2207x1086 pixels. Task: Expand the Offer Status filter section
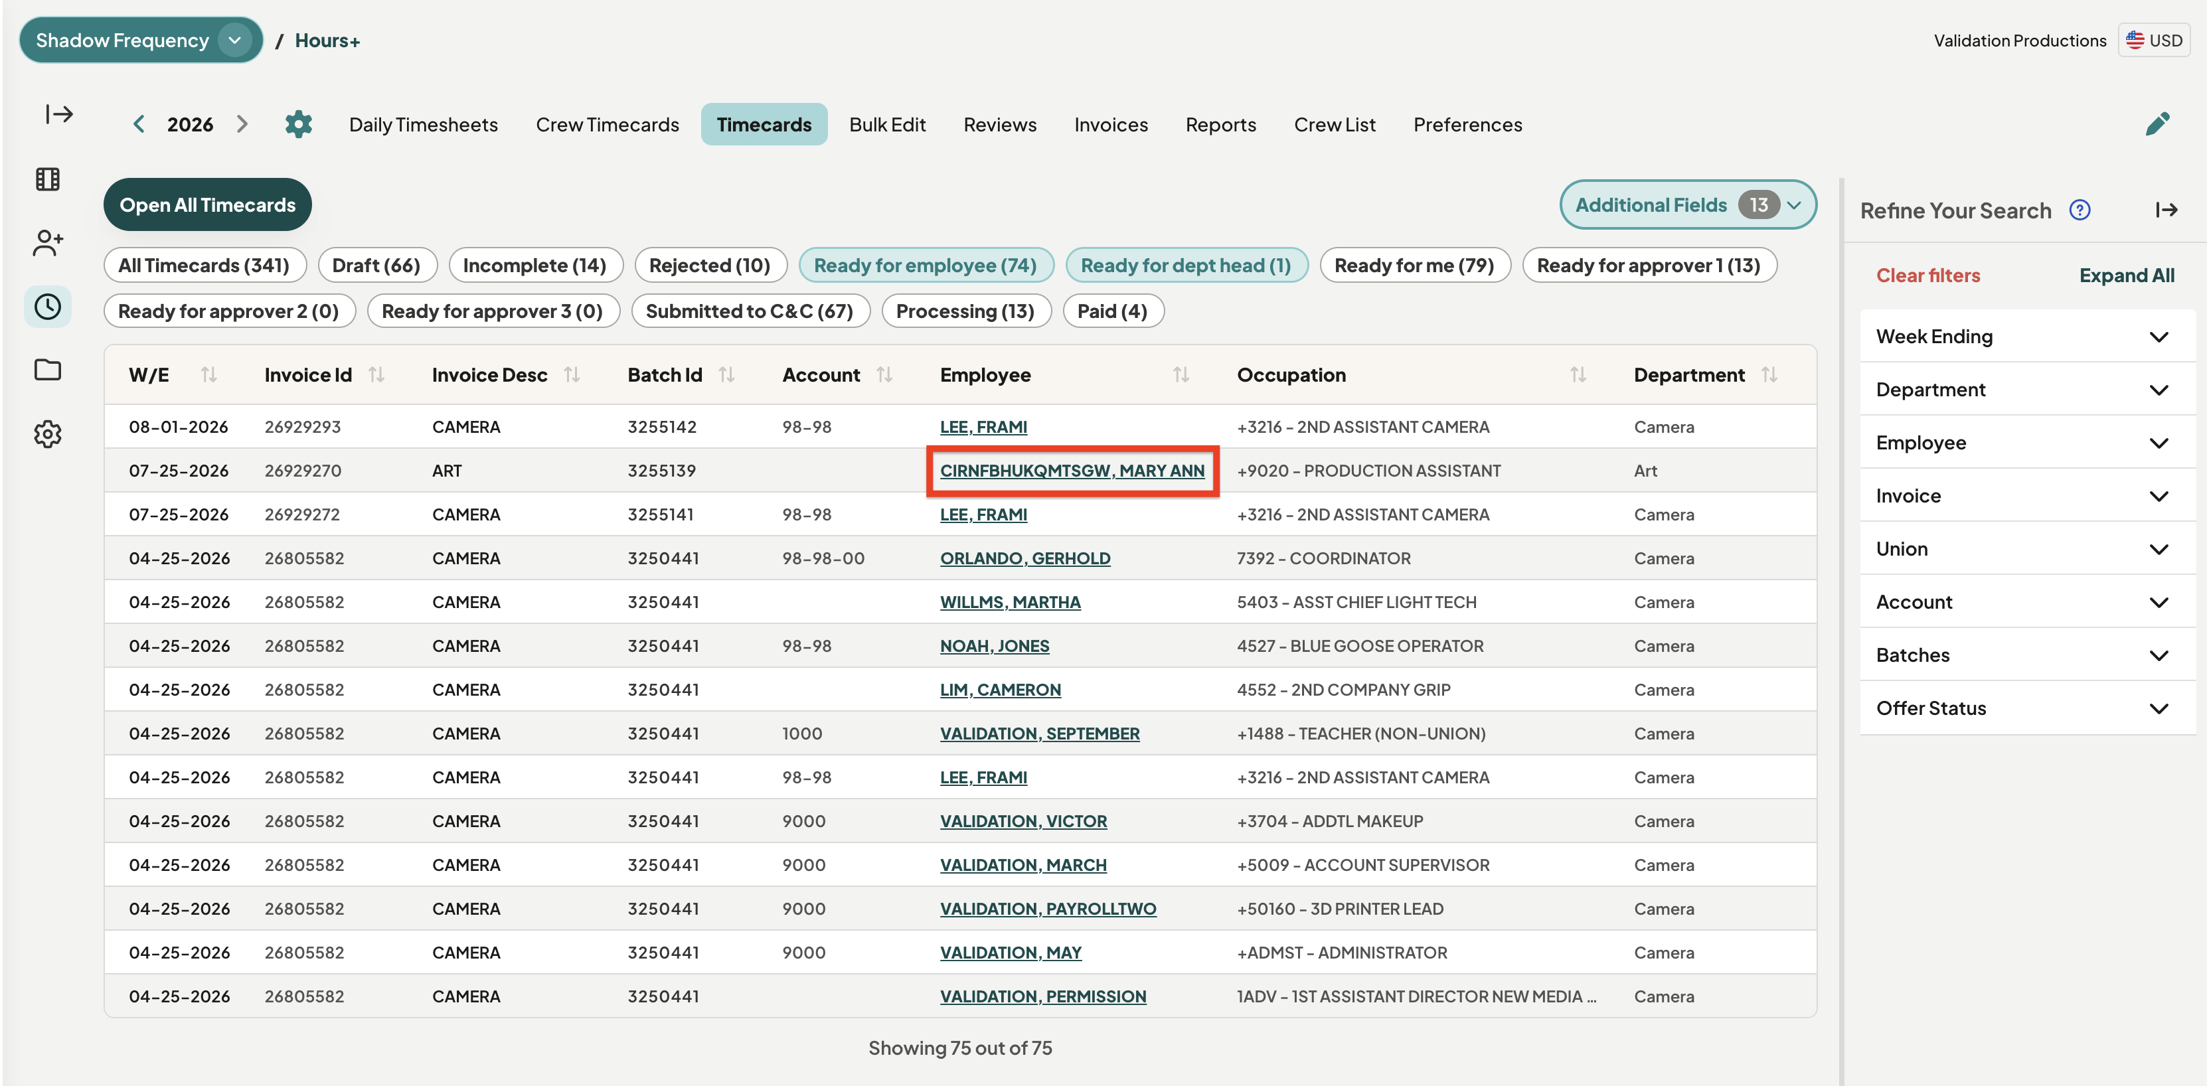tap(2026, 708)
